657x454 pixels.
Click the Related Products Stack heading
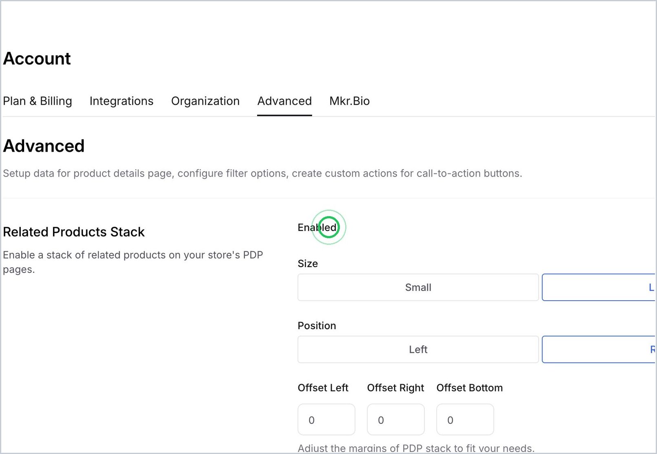click(74, 232)
